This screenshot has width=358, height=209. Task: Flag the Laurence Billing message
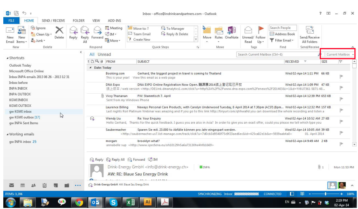(x=341, y=110)
